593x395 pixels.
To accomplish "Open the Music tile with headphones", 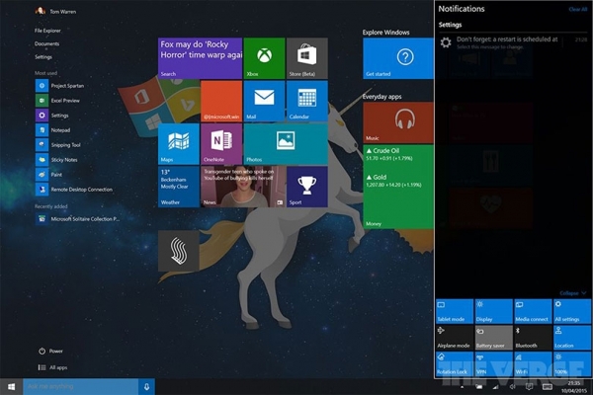I will tap(398, 122).
